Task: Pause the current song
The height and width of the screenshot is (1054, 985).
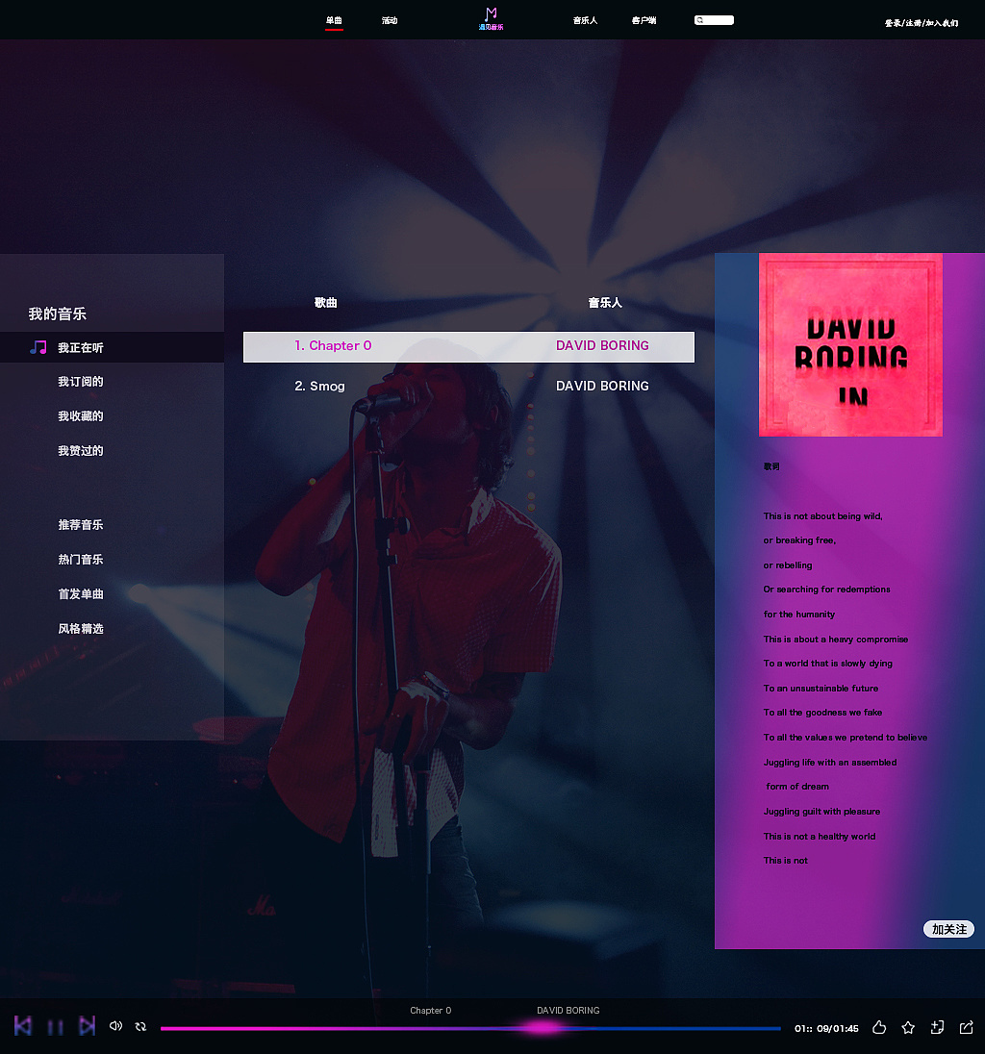Action: pos(56,1027)
